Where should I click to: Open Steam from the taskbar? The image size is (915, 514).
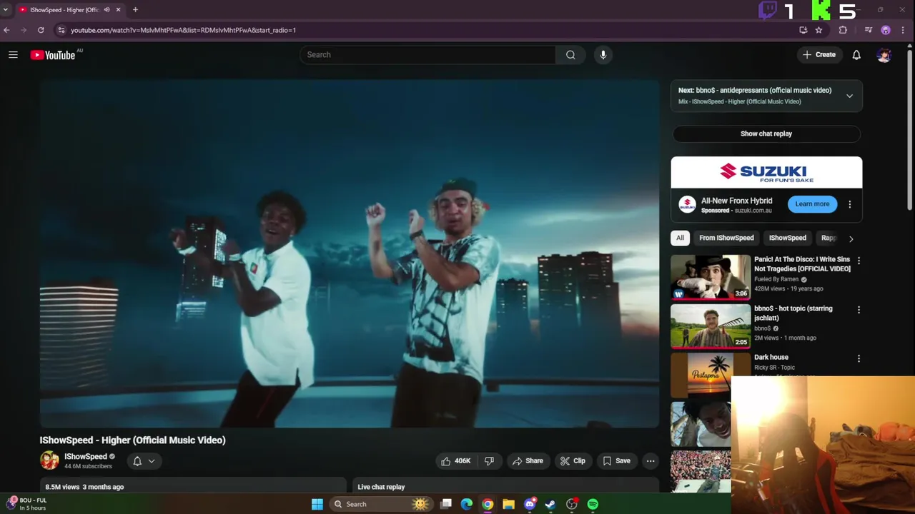click(x=550, y=504)
